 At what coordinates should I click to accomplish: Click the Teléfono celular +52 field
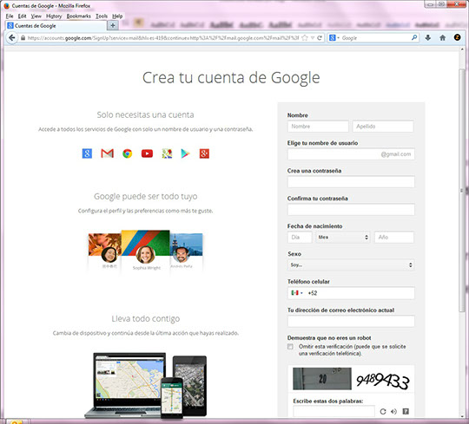[x=351, y=293]
